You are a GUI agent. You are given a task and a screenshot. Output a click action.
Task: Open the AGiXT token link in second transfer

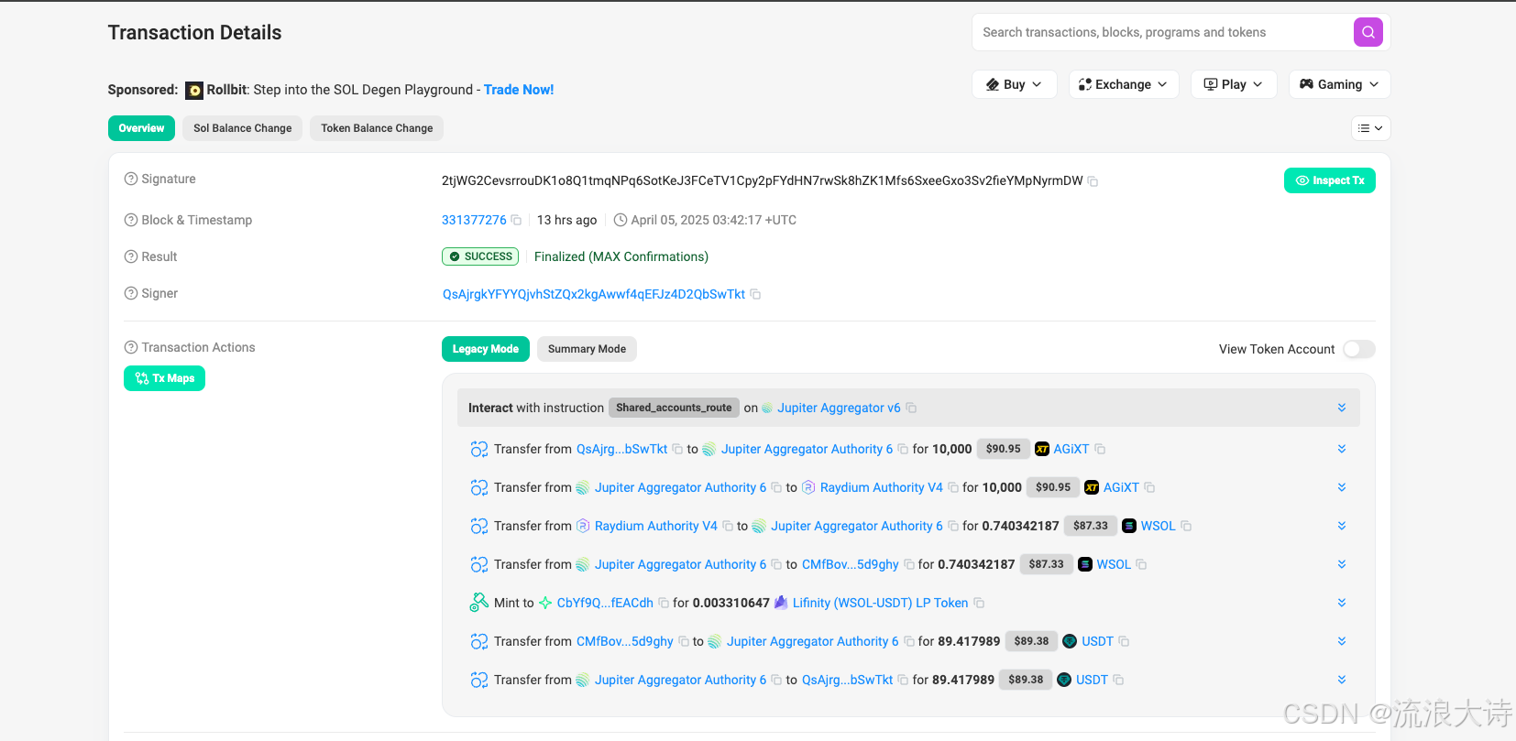coord(1121,487)
